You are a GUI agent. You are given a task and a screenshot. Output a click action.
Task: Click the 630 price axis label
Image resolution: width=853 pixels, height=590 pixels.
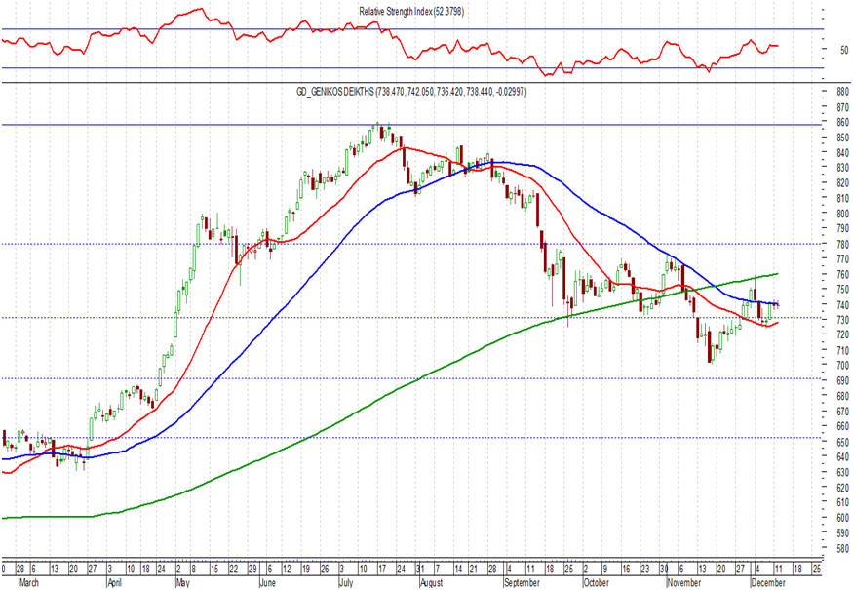tap(843, 472)
